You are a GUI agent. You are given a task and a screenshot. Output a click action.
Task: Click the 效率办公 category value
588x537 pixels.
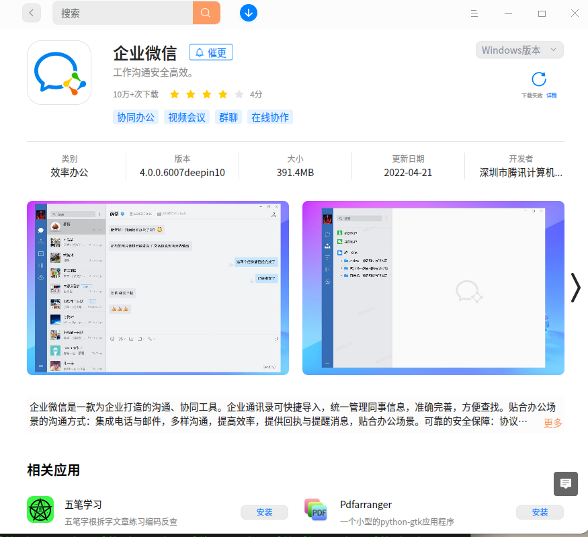(x=69, y=173)
